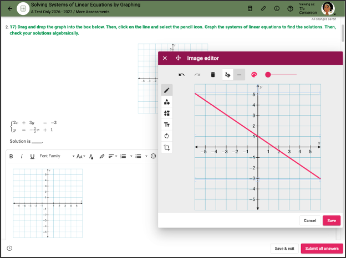The image size is (346, 258).
Task: Submit all answers
Action: [x=322, y=249]
